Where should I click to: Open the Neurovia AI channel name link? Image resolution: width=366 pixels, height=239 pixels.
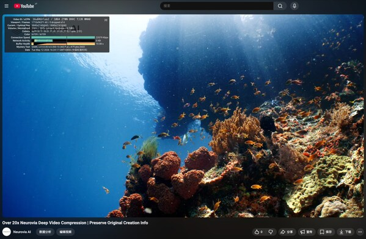click(22, 232)
